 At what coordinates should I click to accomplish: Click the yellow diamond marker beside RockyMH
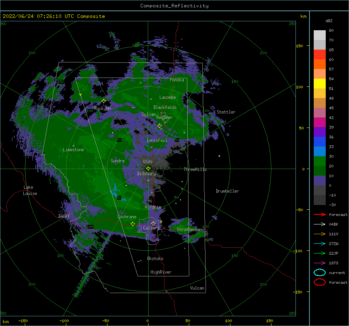coord(104,101)
